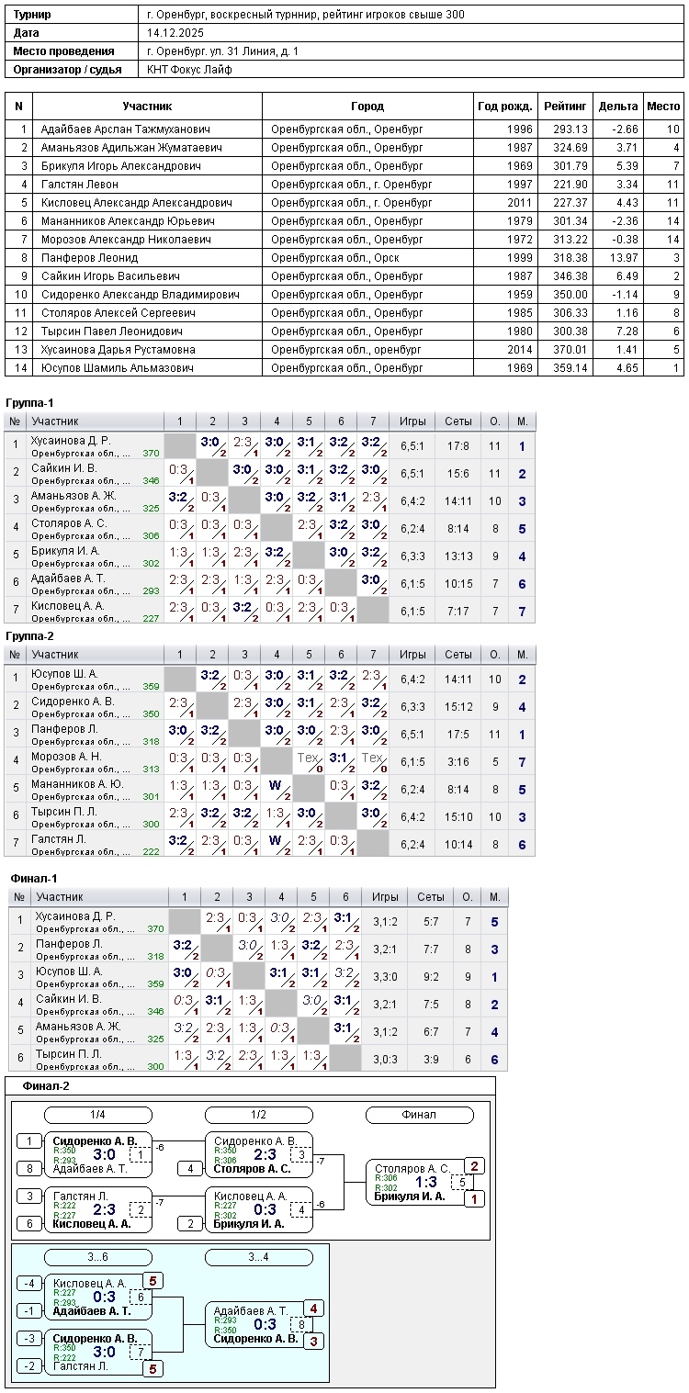
Task: Click the Группа-2 section title
Action: 29,636
